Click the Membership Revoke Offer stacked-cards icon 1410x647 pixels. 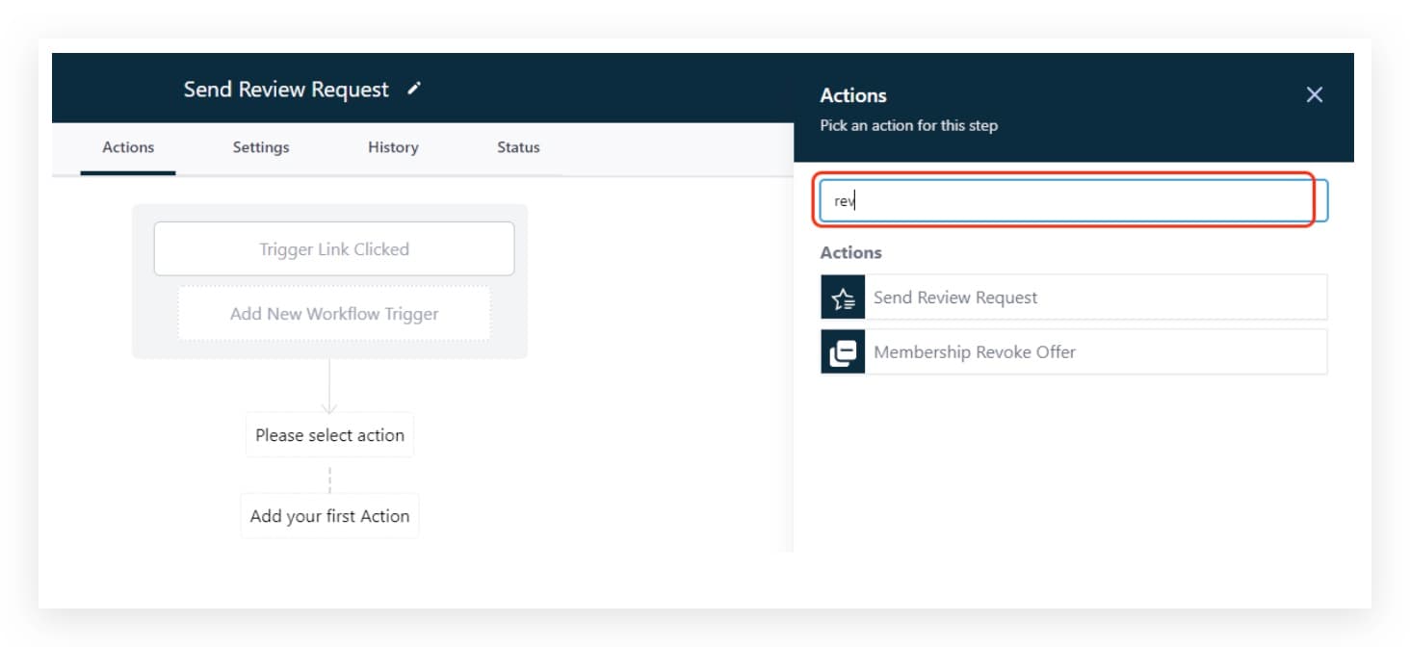click(x=843, y=352)
